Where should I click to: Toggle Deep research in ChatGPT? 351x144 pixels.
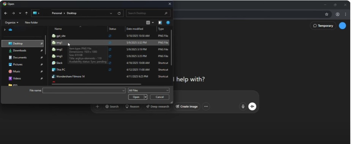pyautogui.click(x=157, y=107)
